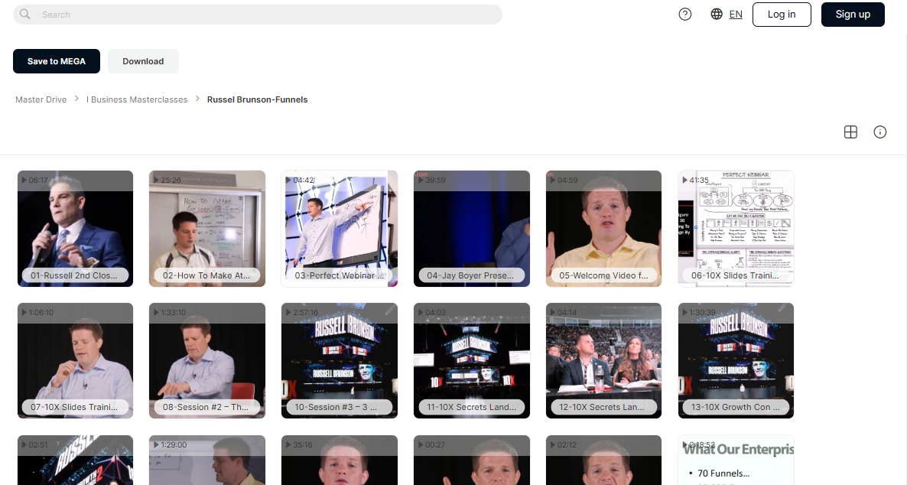Open video 12-10X Secrets Lan...
Image resolution: width=907 pixels, height=485 pixels.
(x=604, y=360)
